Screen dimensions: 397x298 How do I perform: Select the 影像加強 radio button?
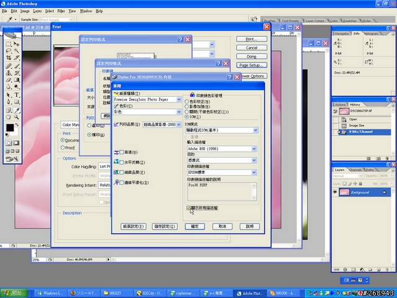click(187, 107)
